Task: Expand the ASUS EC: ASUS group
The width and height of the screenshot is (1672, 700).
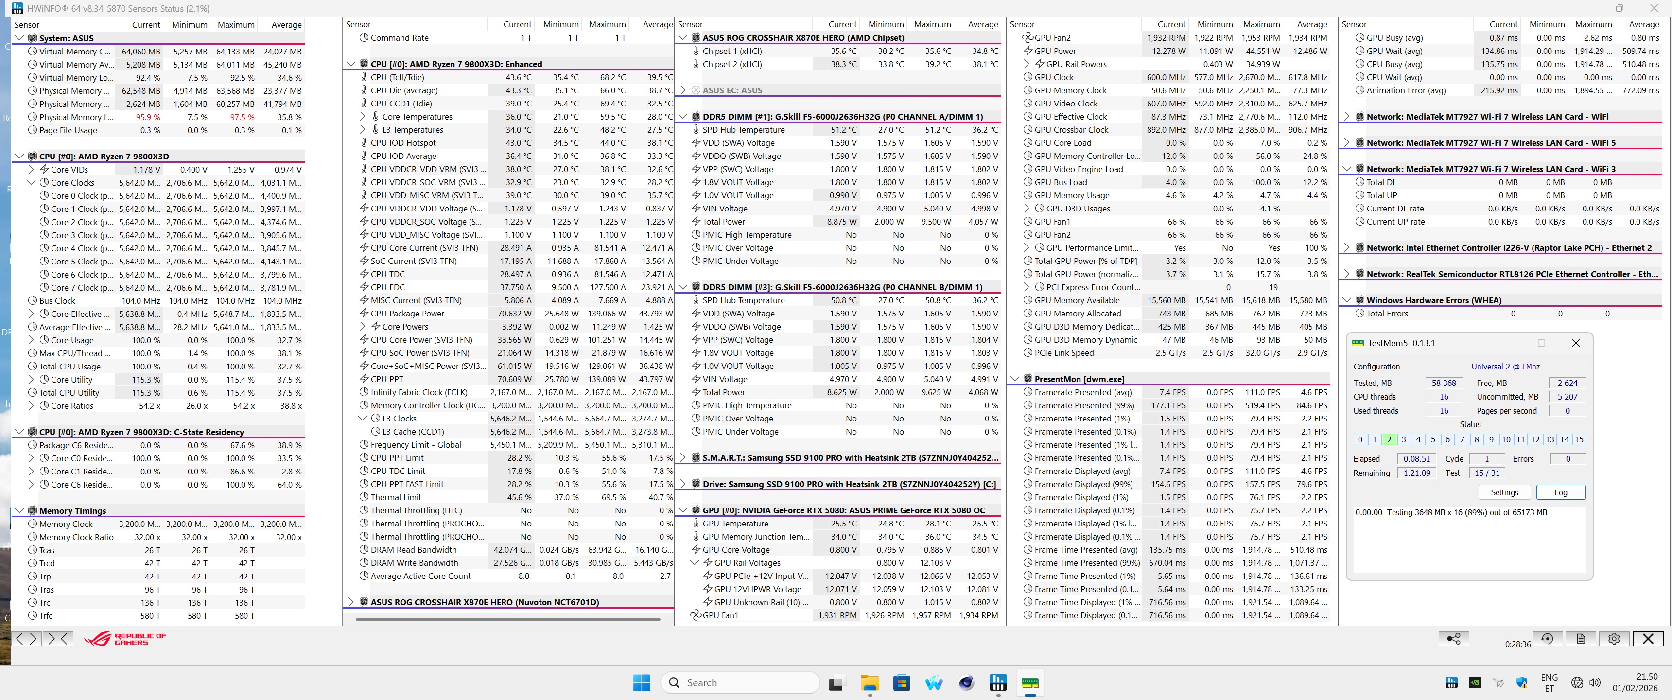Action: (683, 90)
